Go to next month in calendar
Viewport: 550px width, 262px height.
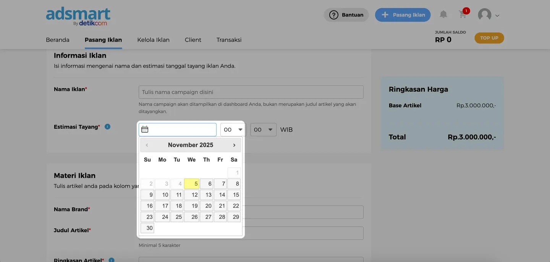tap(234, 145)
